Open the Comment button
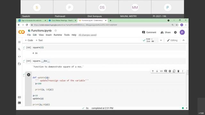Screen dimensions: 205x115 (x=149, y=32)
